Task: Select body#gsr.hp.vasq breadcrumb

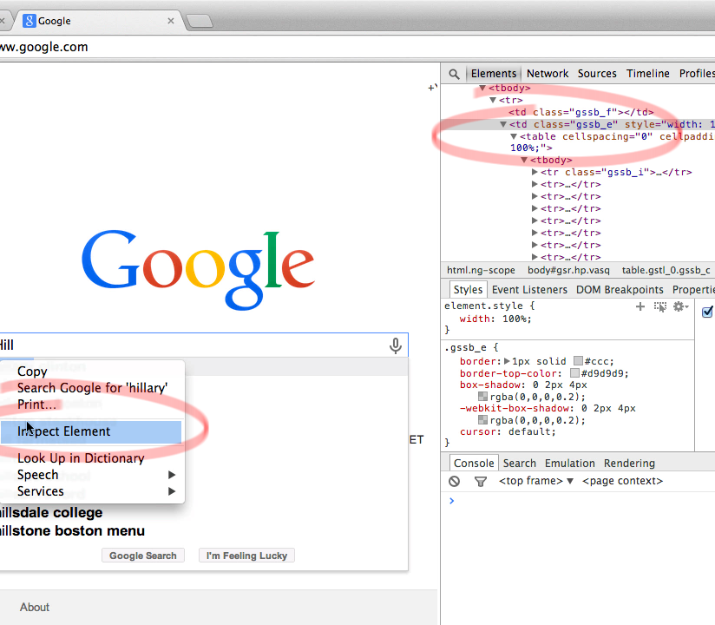Action: coord(568,270)
